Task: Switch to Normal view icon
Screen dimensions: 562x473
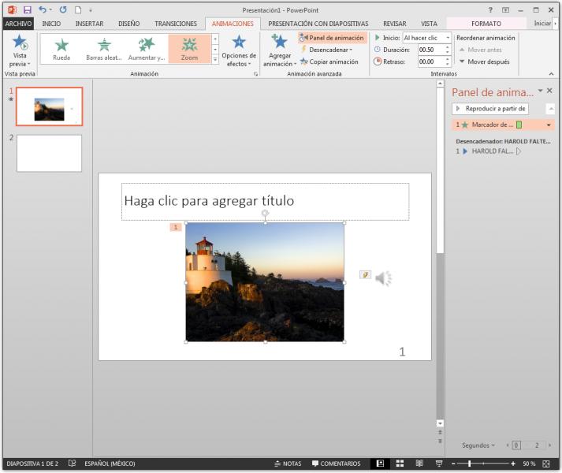Action: [380, 464]
